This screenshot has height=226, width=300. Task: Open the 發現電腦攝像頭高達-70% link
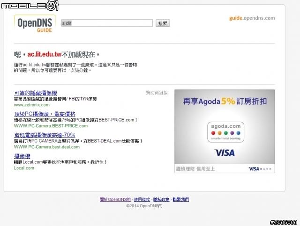click(45, 135)
